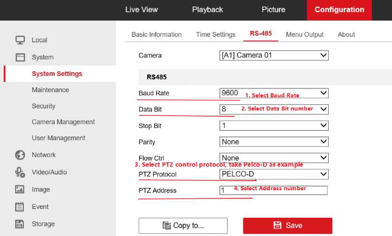392x236 pixels.
Task: Click the Local monitor icon in sidebar
Action: (20, 40)
